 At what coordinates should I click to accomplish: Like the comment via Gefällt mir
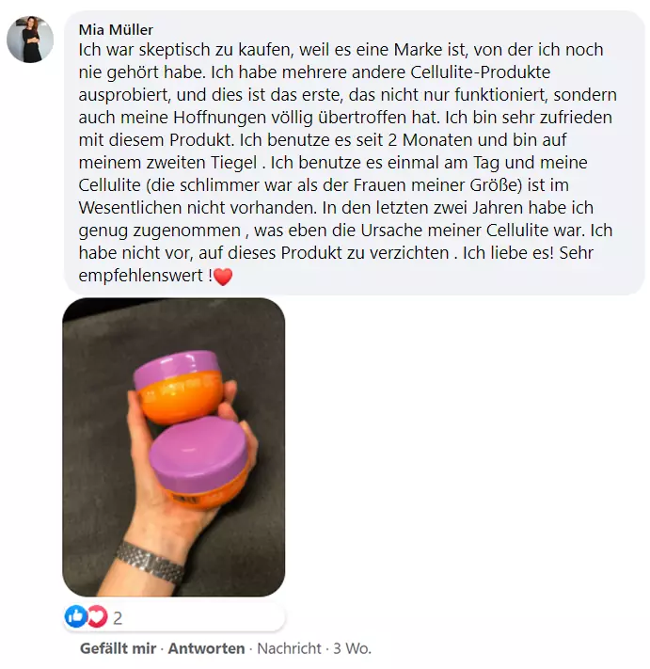point(119,648)
